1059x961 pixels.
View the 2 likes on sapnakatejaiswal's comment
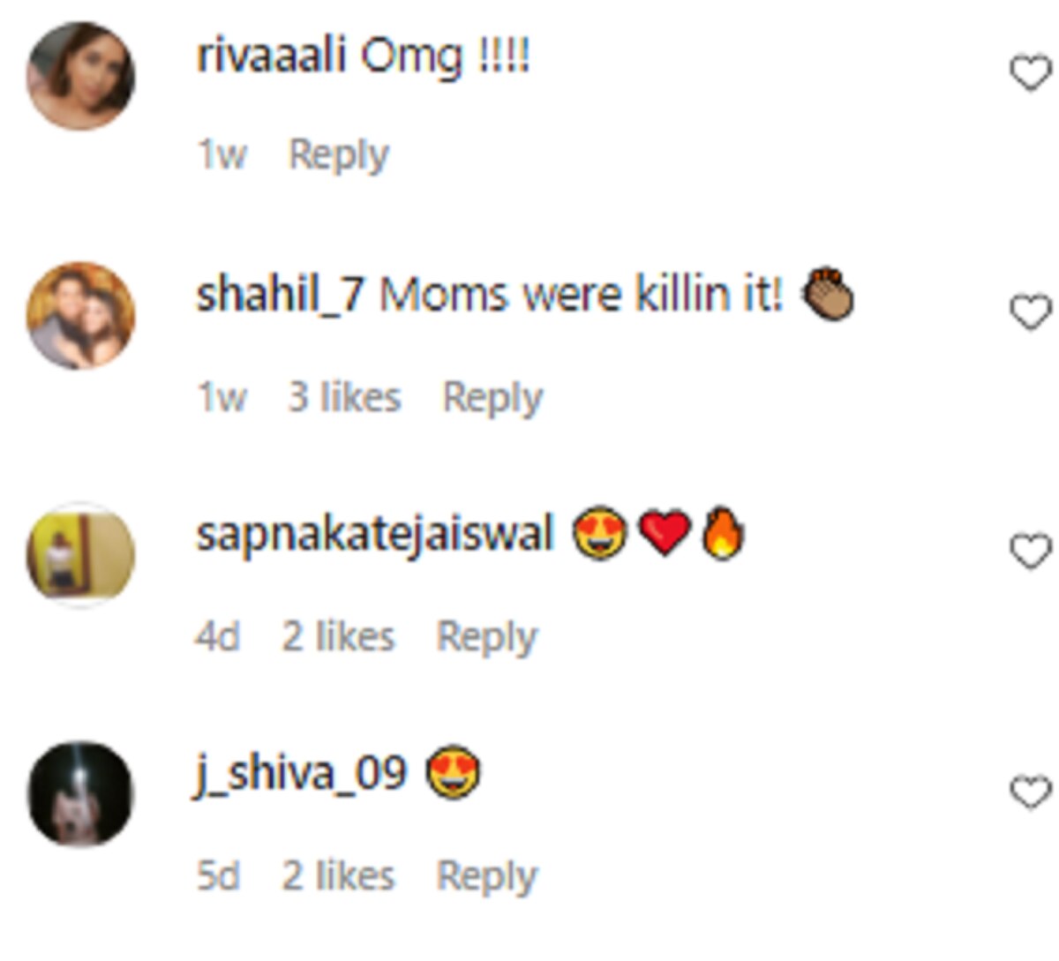tap(338, 636)
